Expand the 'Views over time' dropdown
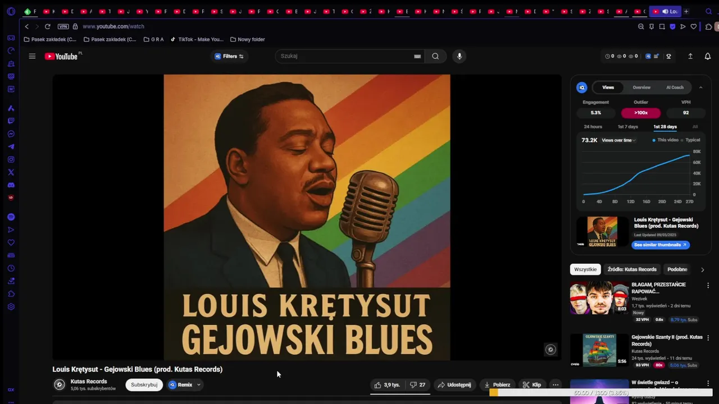 pos(619,140)
